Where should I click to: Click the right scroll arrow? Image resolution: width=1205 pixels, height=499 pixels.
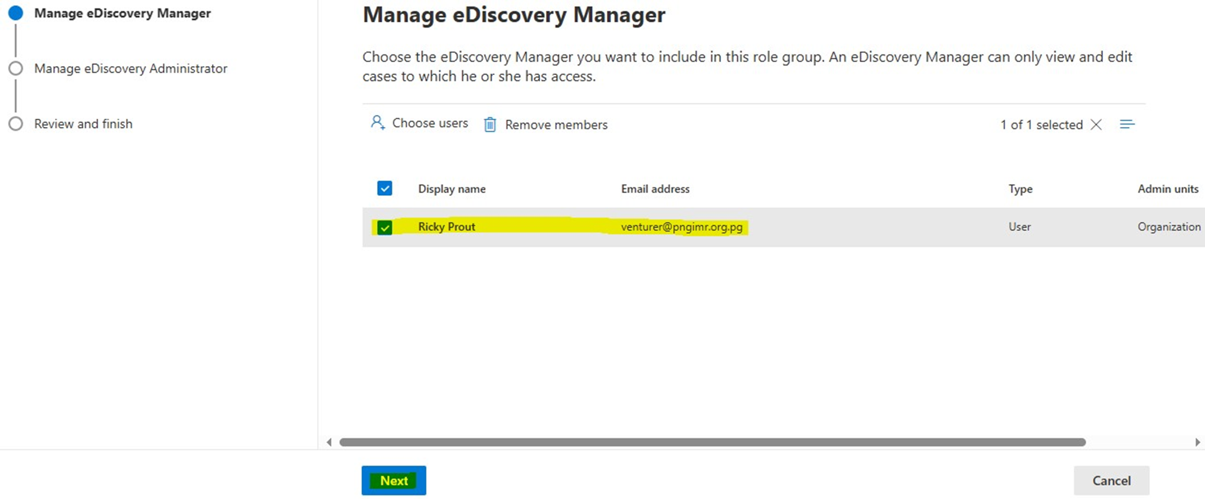1197,442
